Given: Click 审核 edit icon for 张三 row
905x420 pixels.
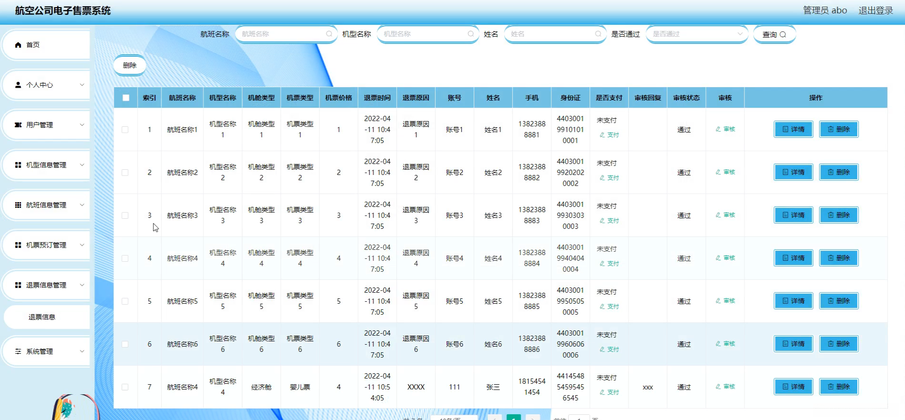Looking at the screenshot, I should click(x=718, y=387).
